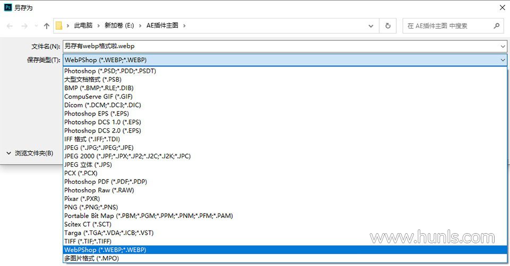Viewport: 510px width, 266px height.
Task: Select AE插件主图 breadcrumb segment
Action: click(x=163, y=25)
